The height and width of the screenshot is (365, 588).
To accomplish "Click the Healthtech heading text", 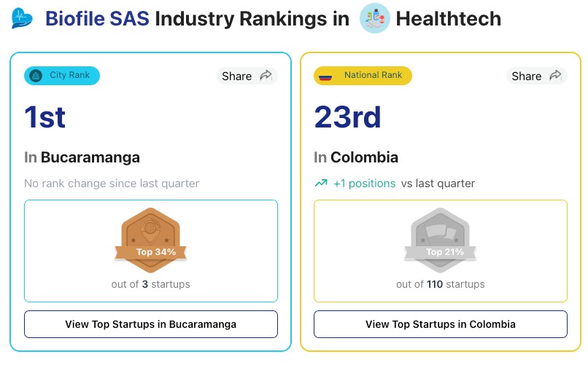I will point(448,18).
